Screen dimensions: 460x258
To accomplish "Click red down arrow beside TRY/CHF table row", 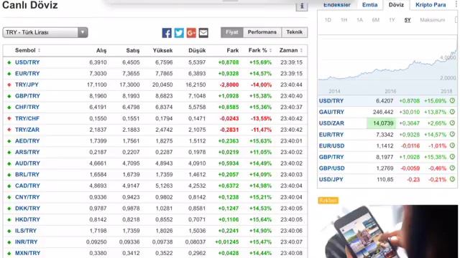I will coord(9,118).
